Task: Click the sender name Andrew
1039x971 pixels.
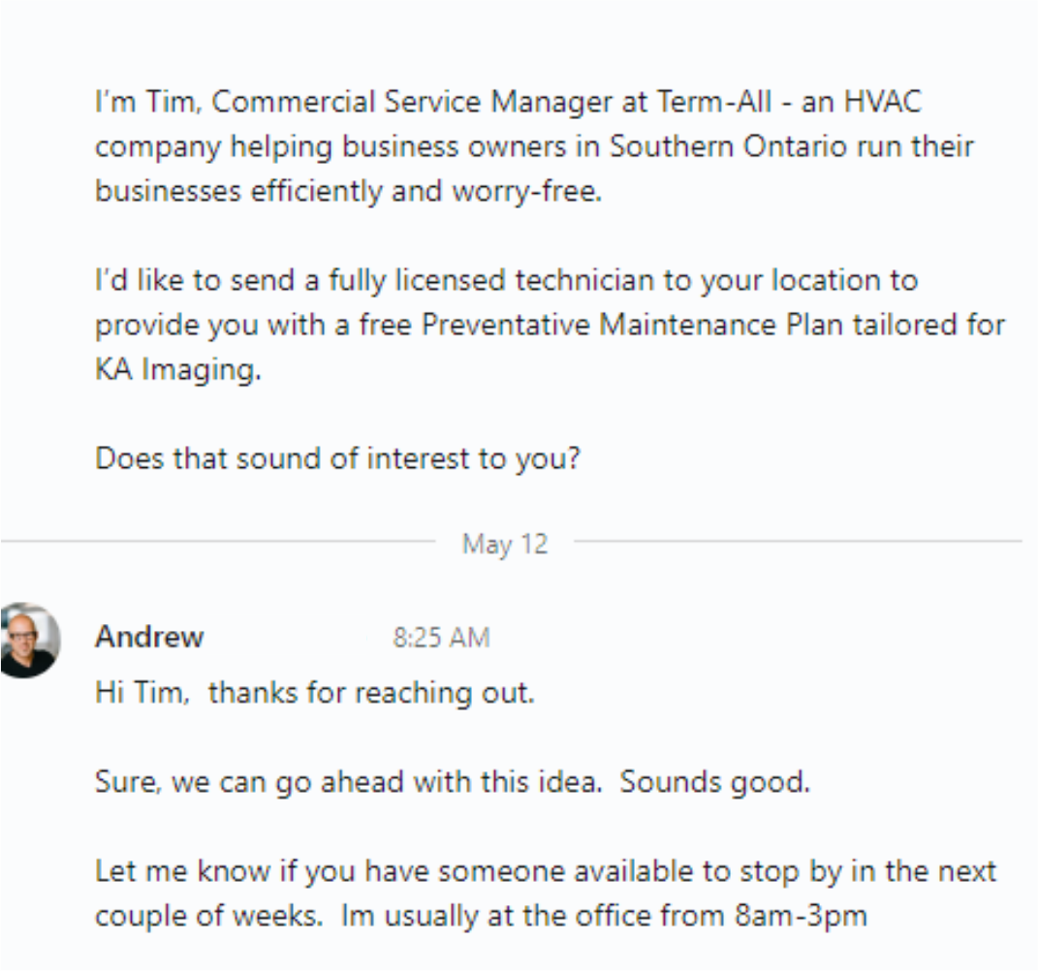Action: [149, 638]
